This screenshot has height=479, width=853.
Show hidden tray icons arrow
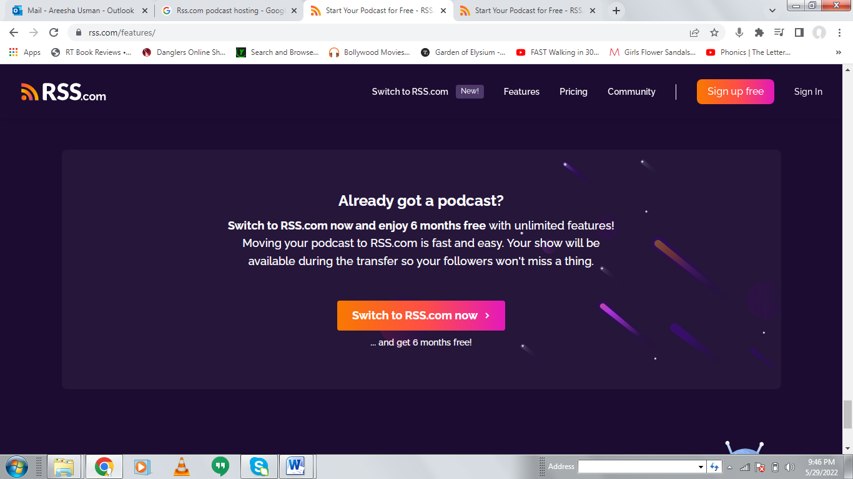coord(729,467)
